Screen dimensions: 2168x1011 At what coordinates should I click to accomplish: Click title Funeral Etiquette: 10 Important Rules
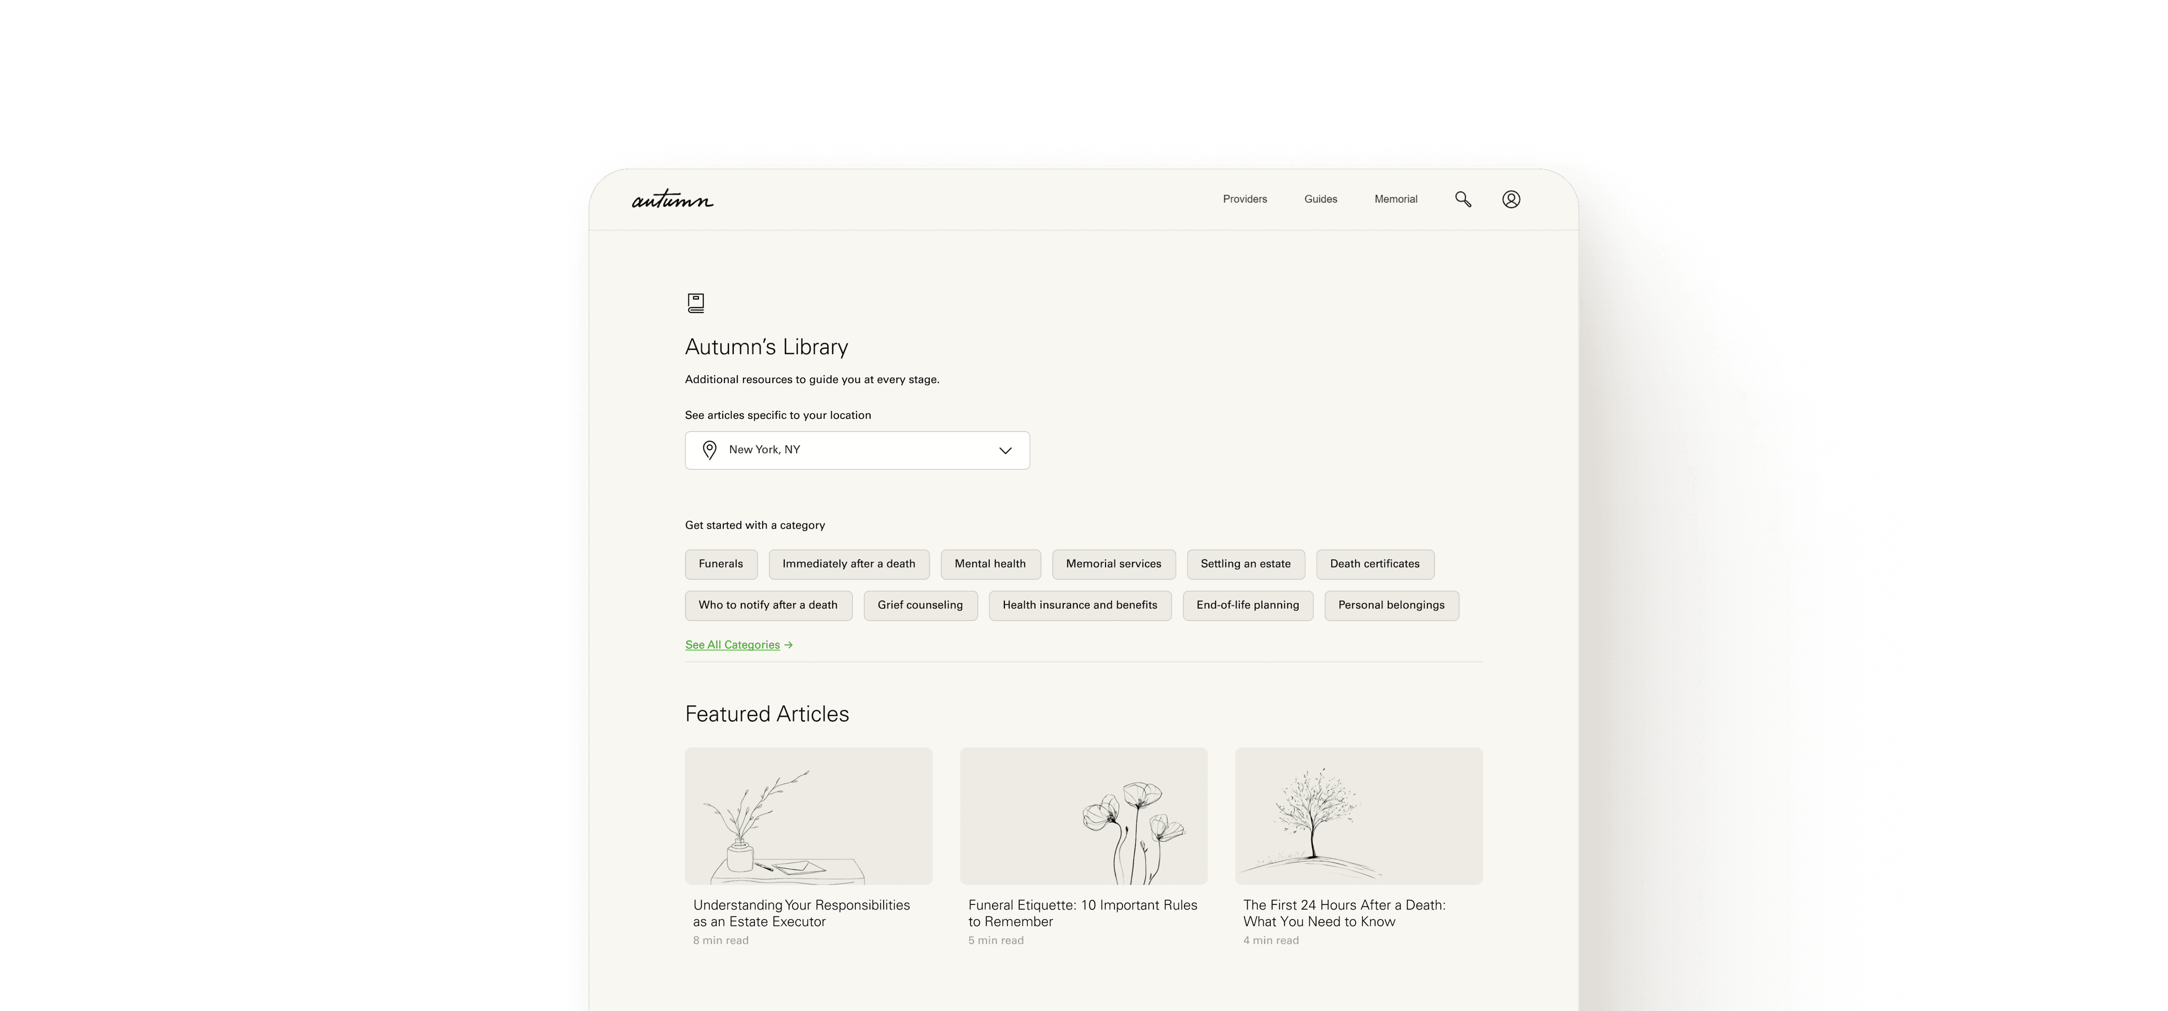(1082, 913)
